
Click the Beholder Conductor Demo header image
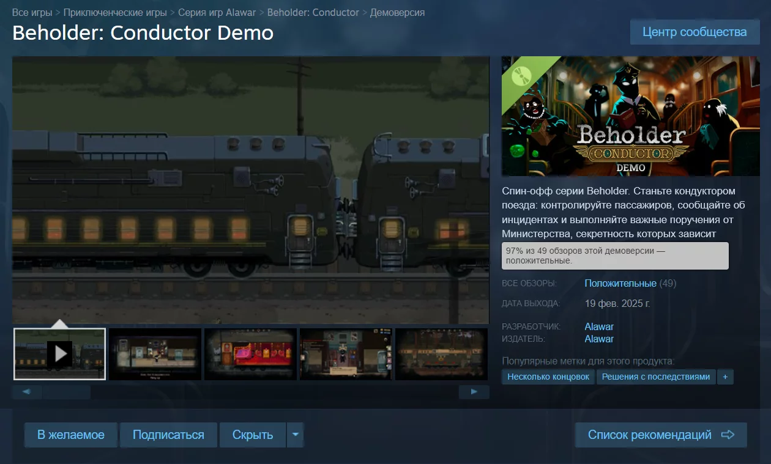(630, 116)
